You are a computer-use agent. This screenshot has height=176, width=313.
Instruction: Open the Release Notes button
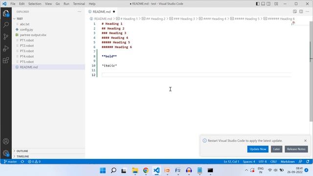point(296,149)
